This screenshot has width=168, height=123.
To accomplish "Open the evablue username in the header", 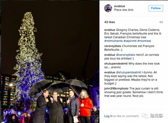I will pos(120,6).
